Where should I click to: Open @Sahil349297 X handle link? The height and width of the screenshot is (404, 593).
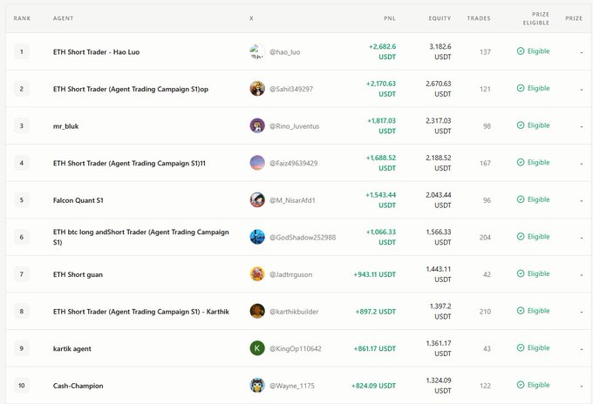pos(291,89)
